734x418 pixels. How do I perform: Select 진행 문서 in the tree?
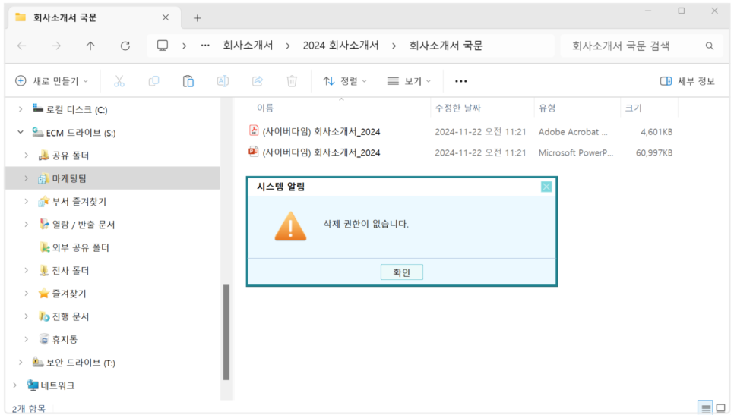(64, 316)
